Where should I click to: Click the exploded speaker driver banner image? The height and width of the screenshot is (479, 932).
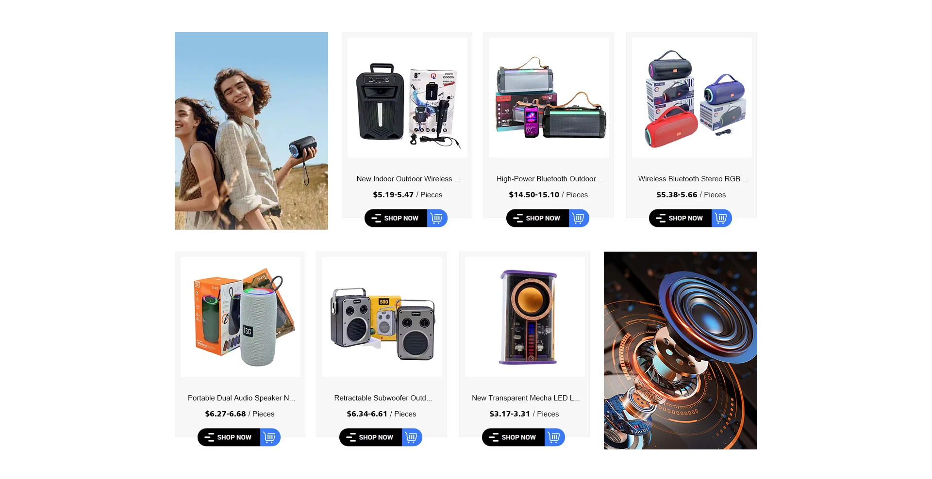click(x=681, y=351)
